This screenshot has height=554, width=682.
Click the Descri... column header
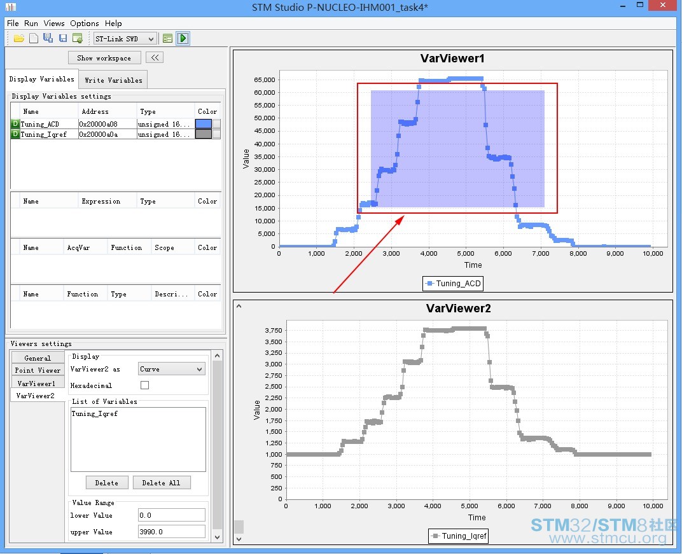(x=172, y=294)
